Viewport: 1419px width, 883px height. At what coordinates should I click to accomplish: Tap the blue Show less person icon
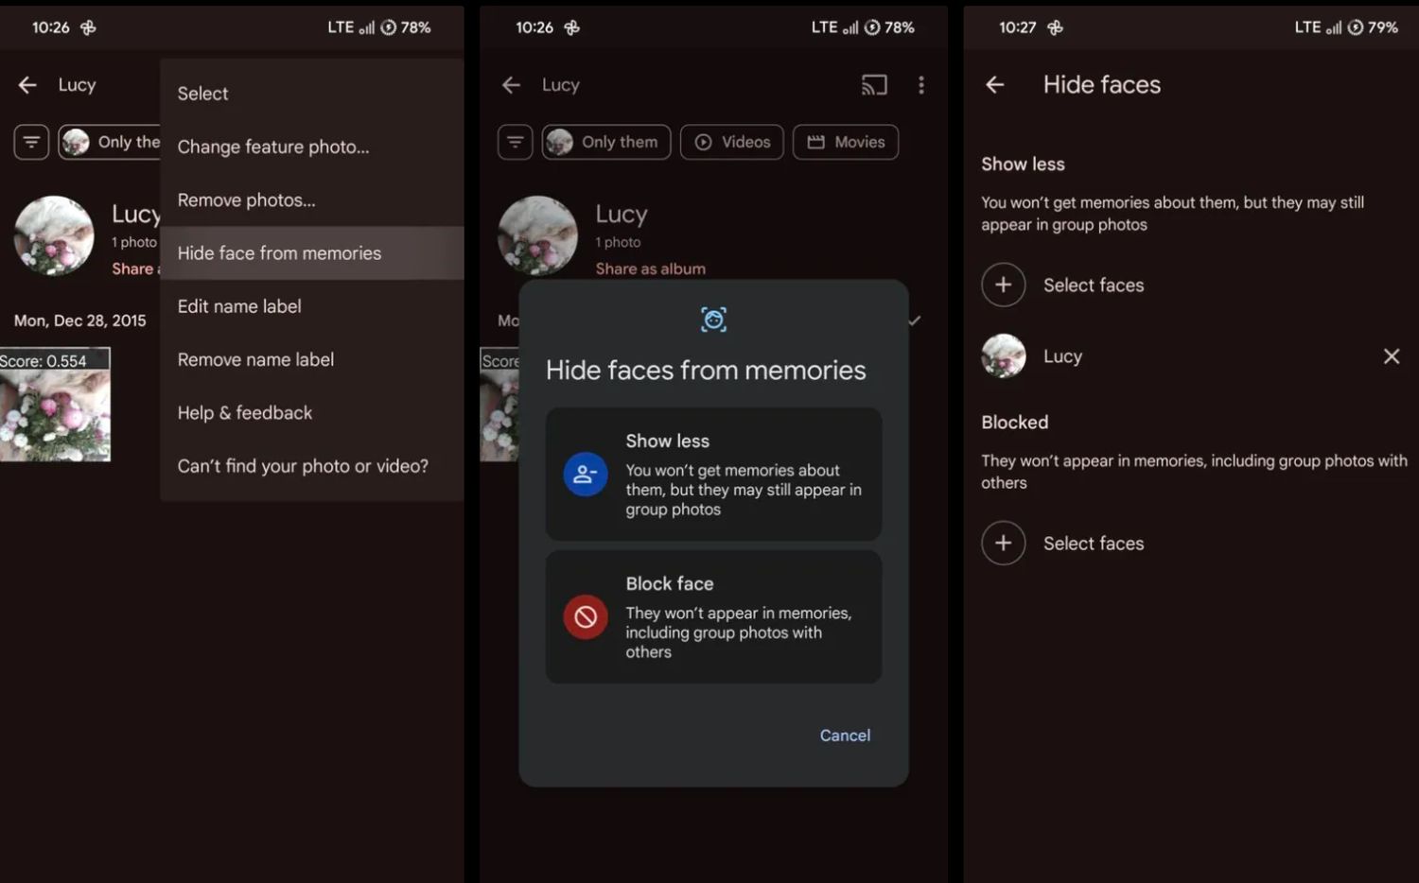(586, 475)
